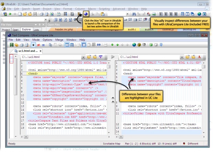Click the UltraEdit logo icon in UltraCompare toolbar
The height and width of the screenshot is (152, 213).
tap(139, 45)
